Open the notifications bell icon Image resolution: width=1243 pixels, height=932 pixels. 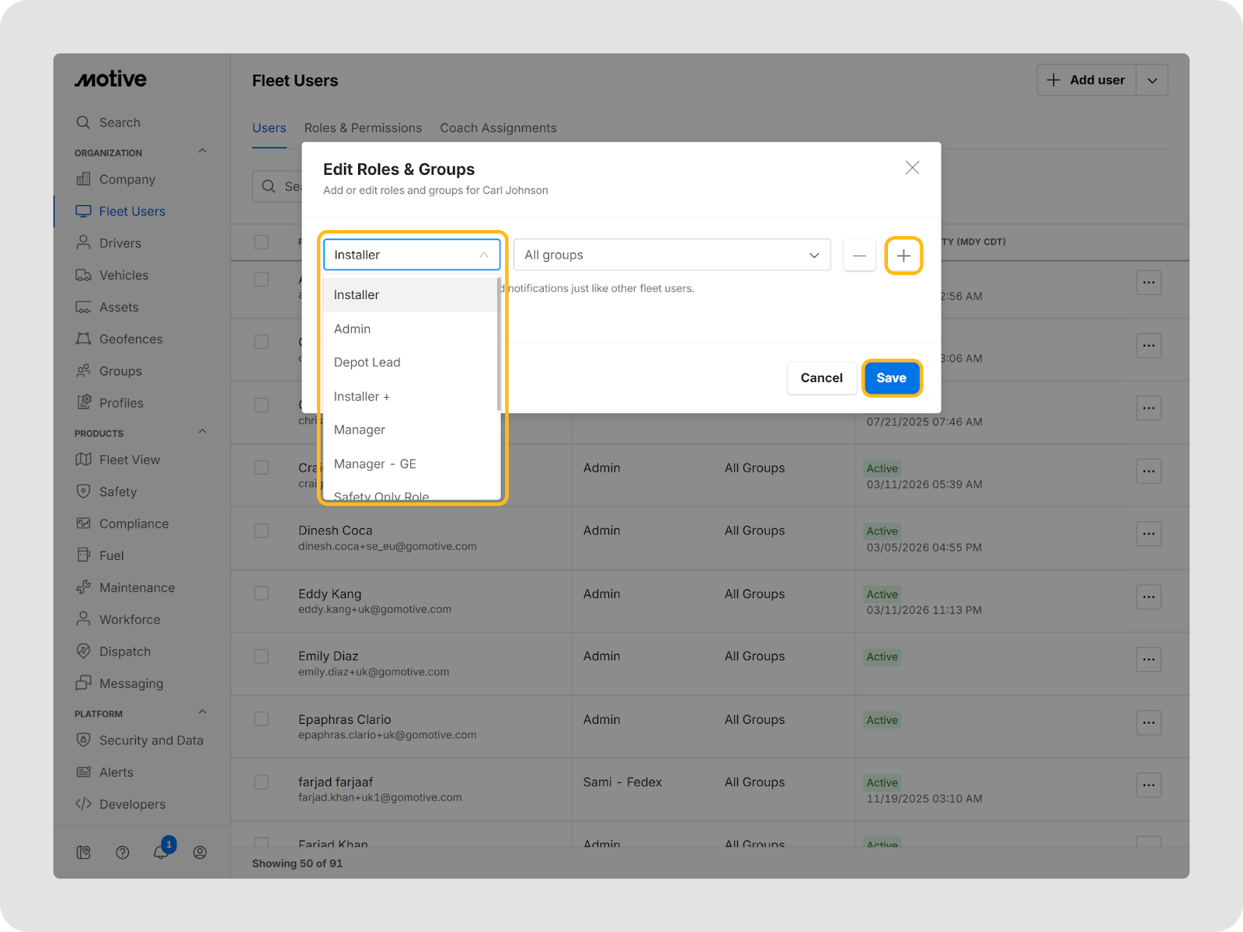pos(161,852)
